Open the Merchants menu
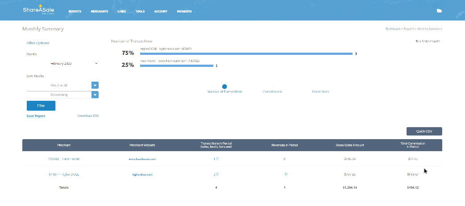 [100, 12]
